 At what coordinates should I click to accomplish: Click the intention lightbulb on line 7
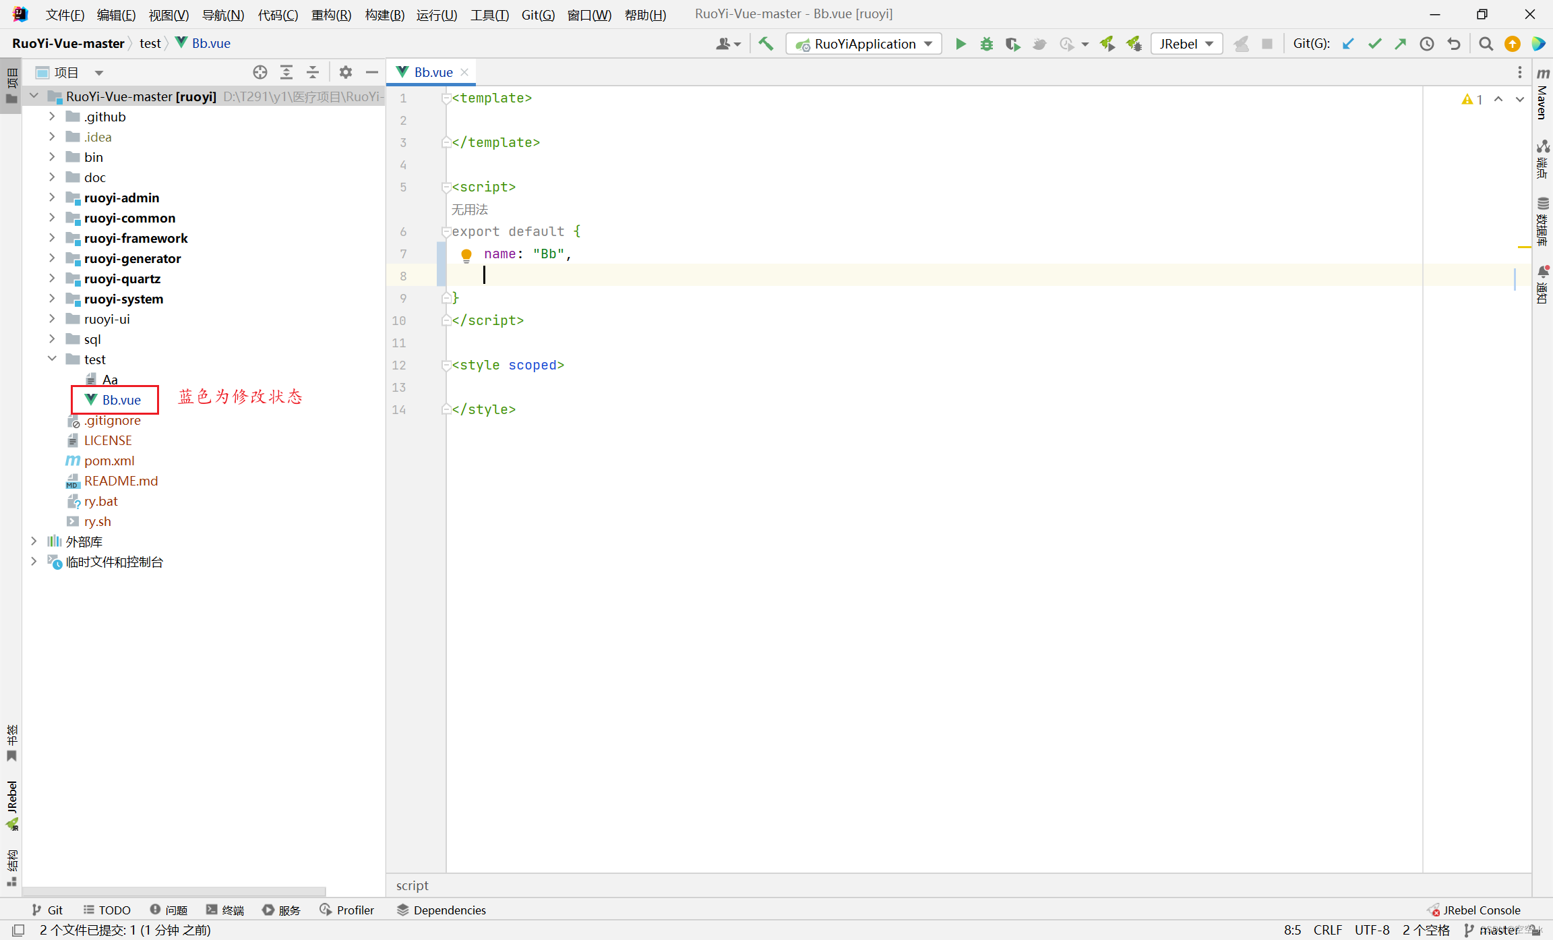[466, 255]
